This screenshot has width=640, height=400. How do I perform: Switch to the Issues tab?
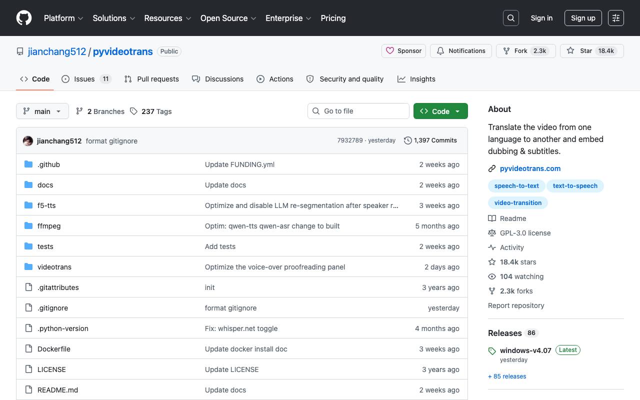click(x=86, y=79)
